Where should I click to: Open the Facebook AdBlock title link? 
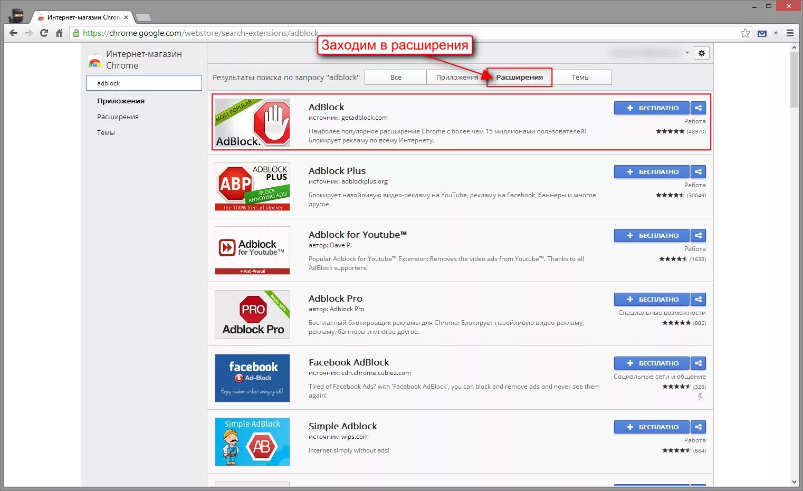(349, 362)
